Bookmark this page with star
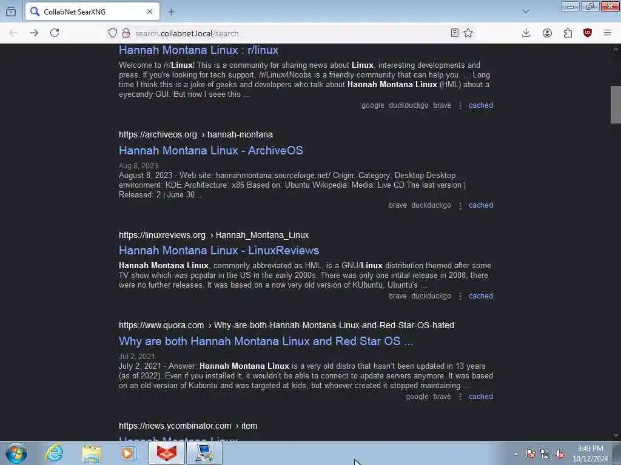The image size is (621, 465). tap(468, 33)
